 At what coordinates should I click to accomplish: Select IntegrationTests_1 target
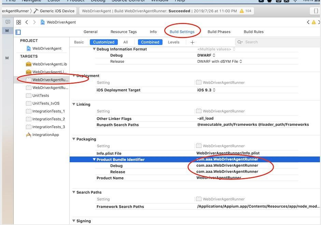[45, 111]
